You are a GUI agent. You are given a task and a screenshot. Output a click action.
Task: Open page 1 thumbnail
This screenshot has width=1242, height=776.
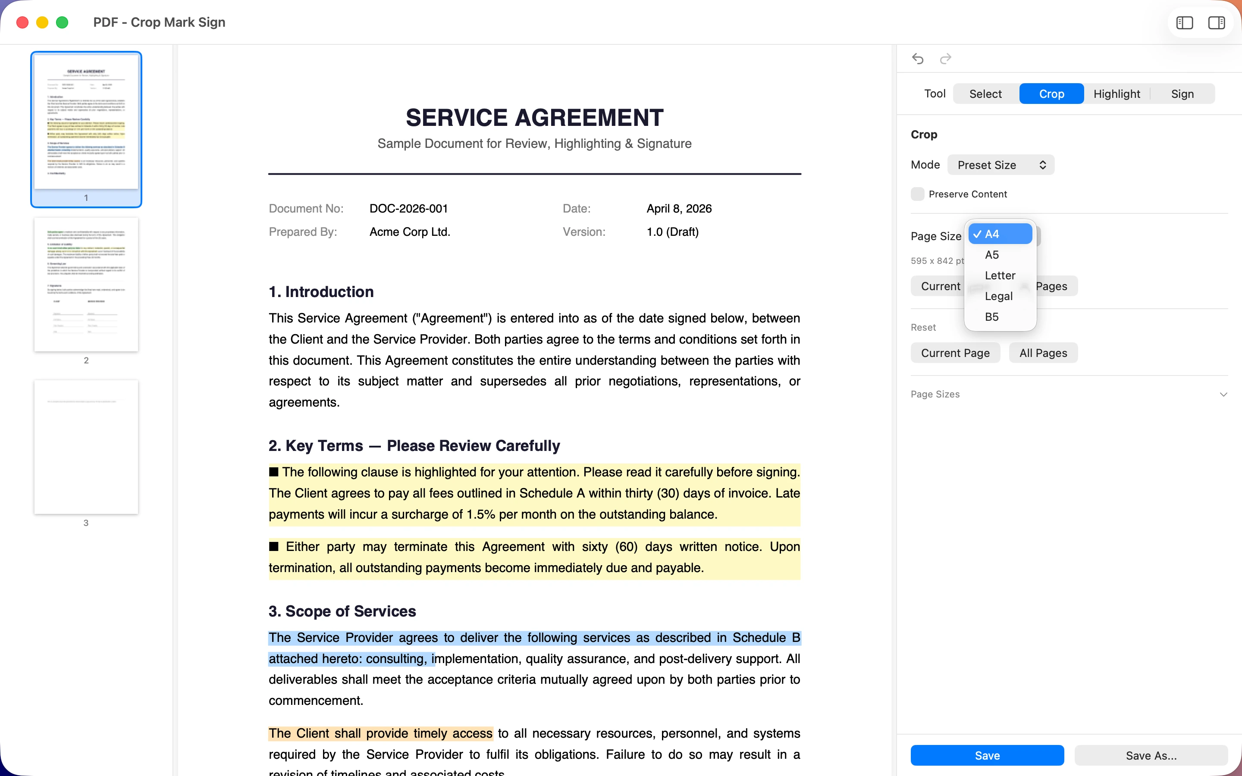pyautogui.click(x=86, y=122)
